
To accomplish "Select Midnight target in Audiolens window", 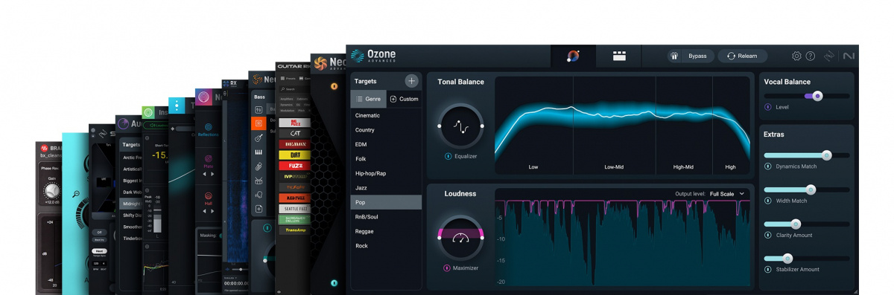I will 130,204.
